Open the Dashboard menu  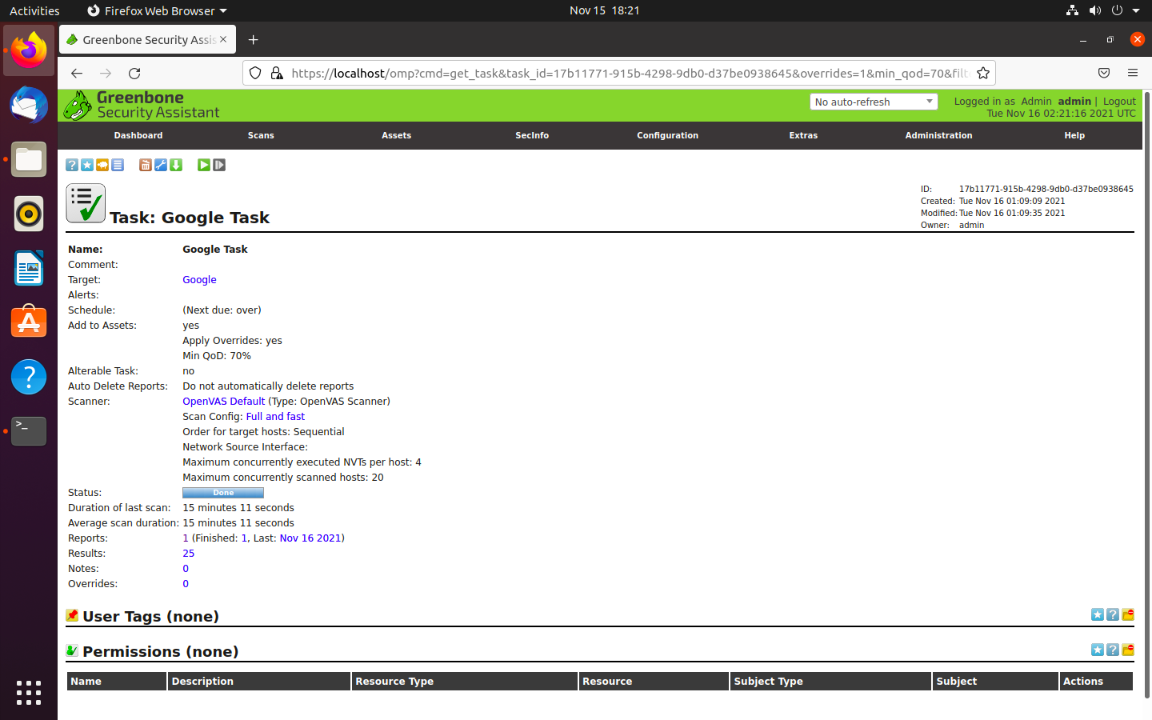(x=138, y=135)
